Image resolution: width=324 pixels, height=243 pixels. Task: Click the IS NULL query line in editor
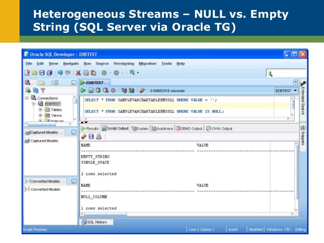click(x=154, y=111)
